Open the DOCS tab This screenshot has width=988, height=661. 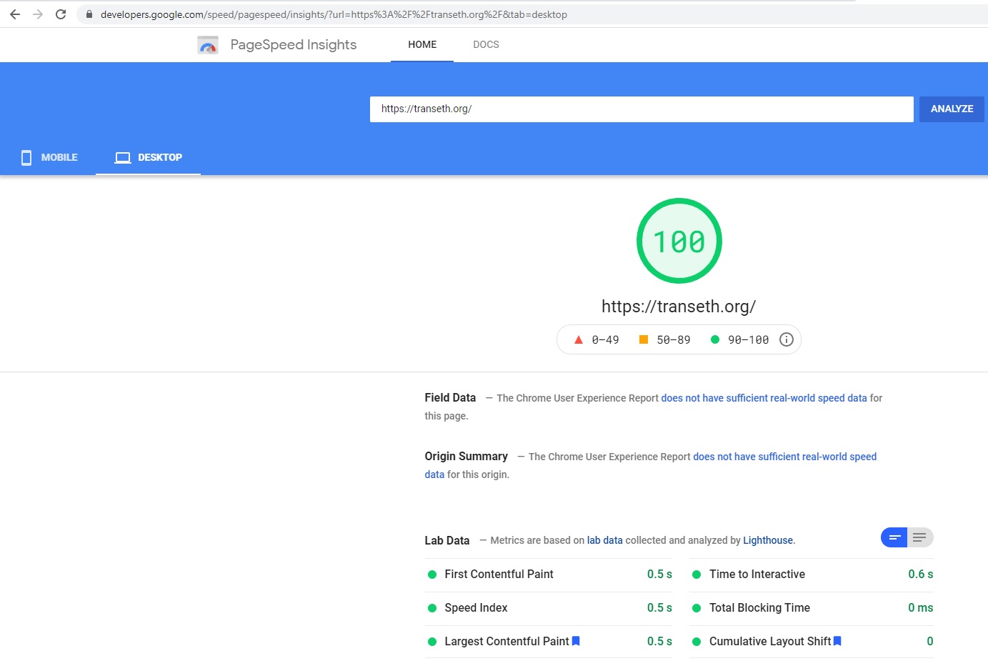486,44
